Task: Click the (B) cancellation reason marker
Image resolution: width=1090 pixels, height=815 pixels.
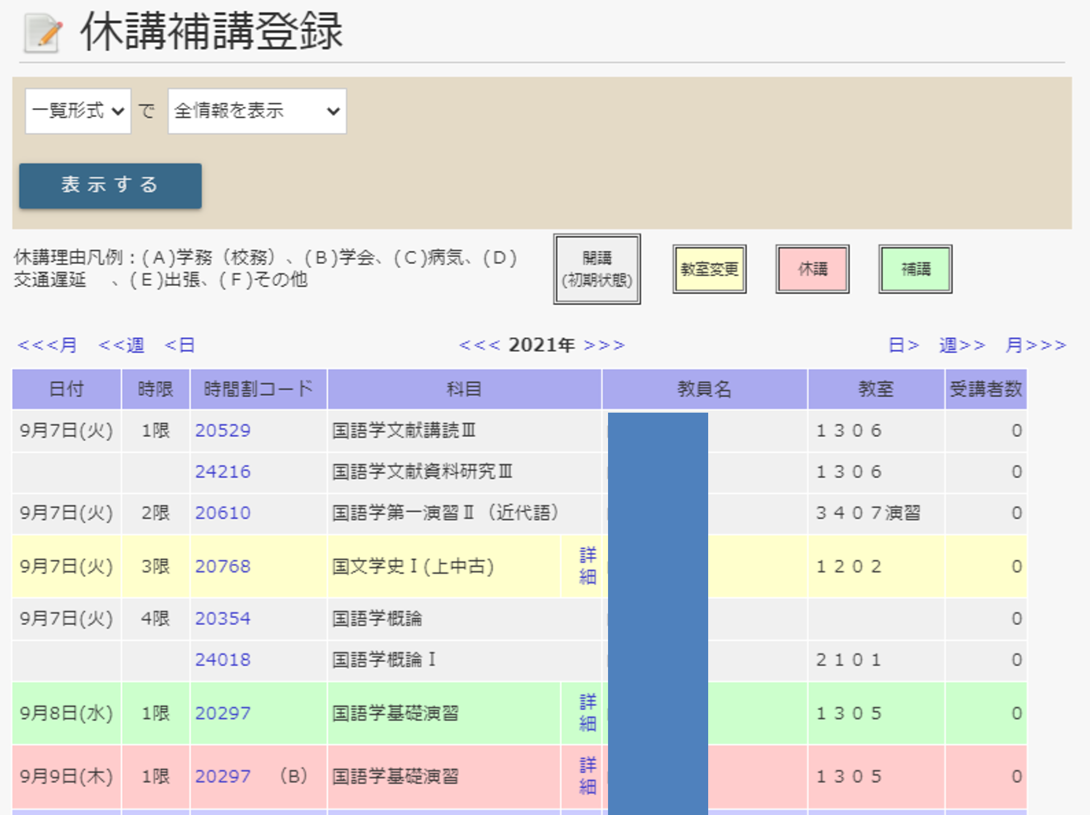Action: (x=294, y=776)
